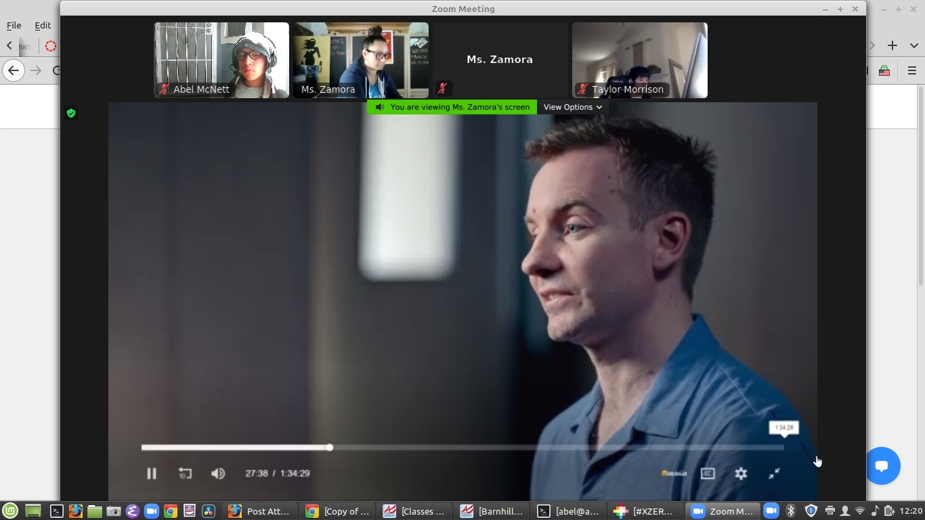Viewport: 925px width, 520px height.
Task: Go back in the Firefox browser
Action: click(x=14, y=70)
